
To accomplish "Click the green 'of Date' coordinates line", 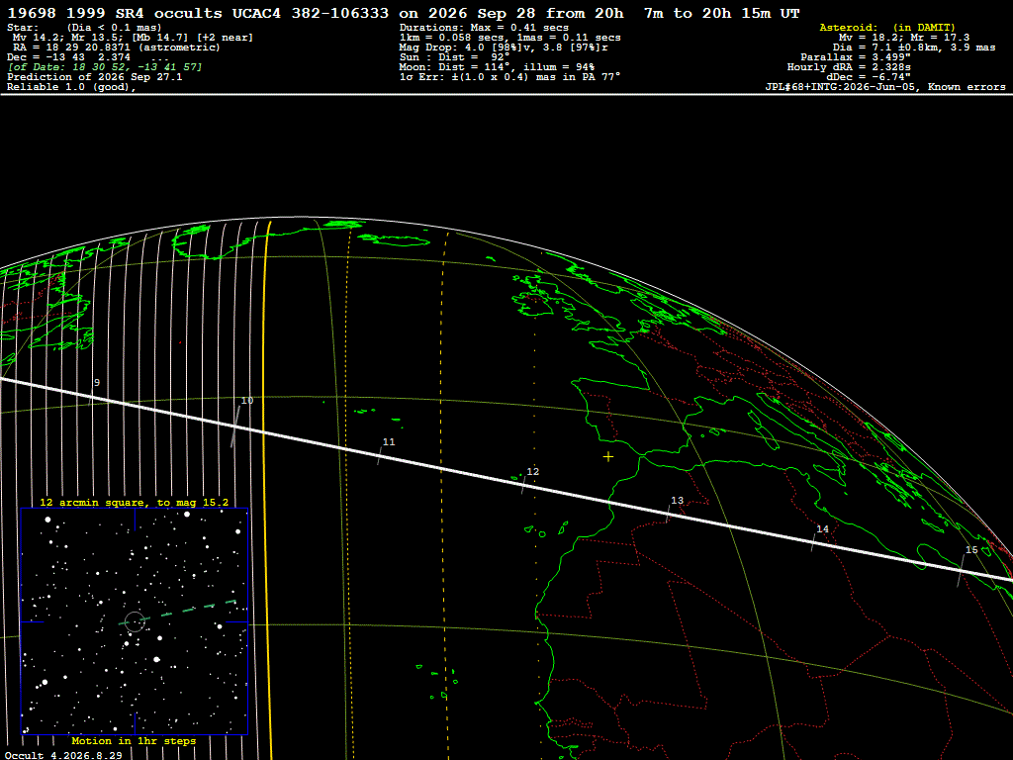I will pos(105,67).
